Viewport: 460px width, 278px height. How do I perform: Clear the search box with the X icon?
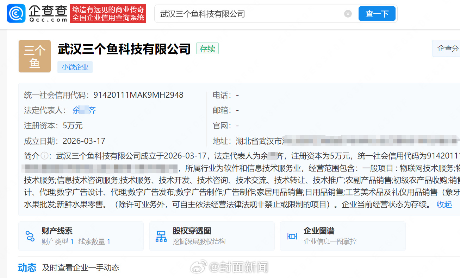[x=348, y=14]
